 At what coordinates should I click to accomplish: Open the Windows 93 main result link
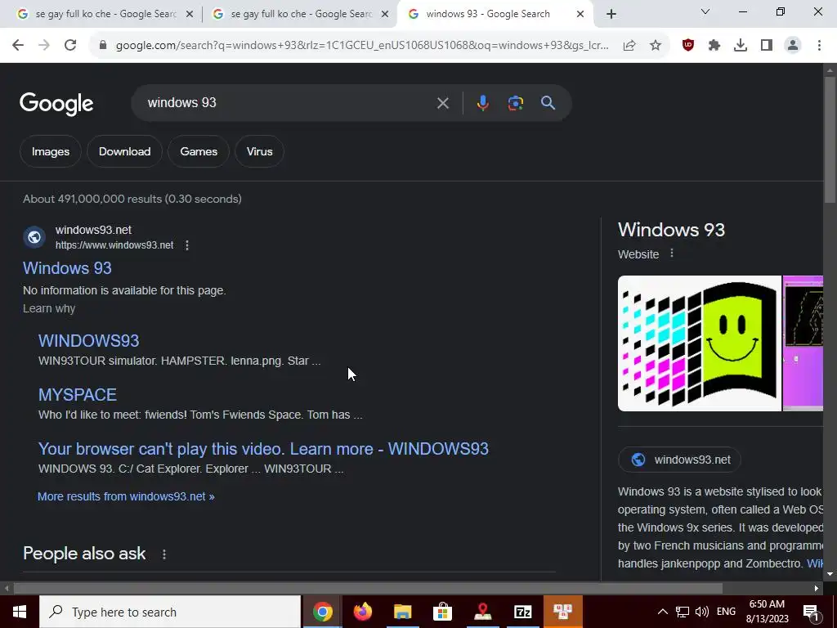pos(67,268)
